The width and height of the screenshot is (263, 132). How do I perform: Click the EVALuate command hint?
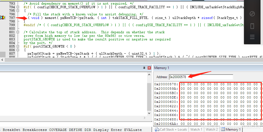pyautogui.click(x=133, y=130)
